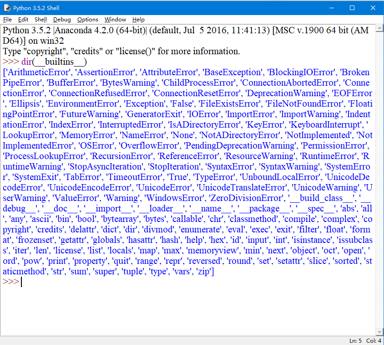This screenshot has height=345, width=384.
Task: Click the Python IDLE icon in title bar
Action: click(7, 8)
